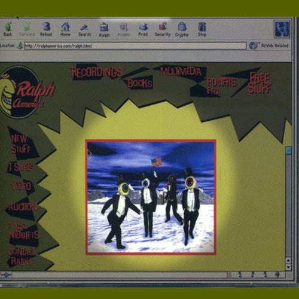
Task: Open the New Stuff sidebar link
Action: tap(20, 144)
